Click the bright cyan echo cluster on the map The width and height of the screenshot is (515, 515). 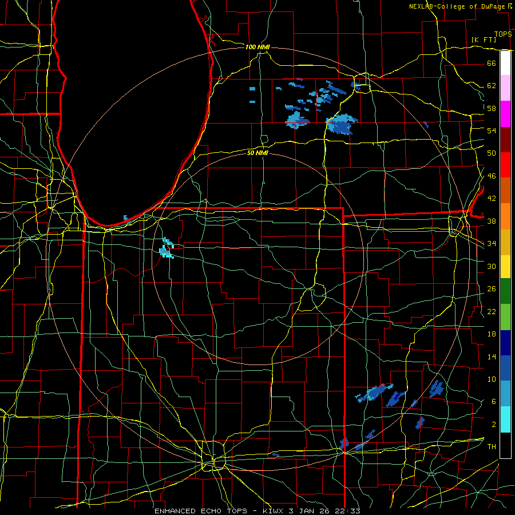point(167,249)
